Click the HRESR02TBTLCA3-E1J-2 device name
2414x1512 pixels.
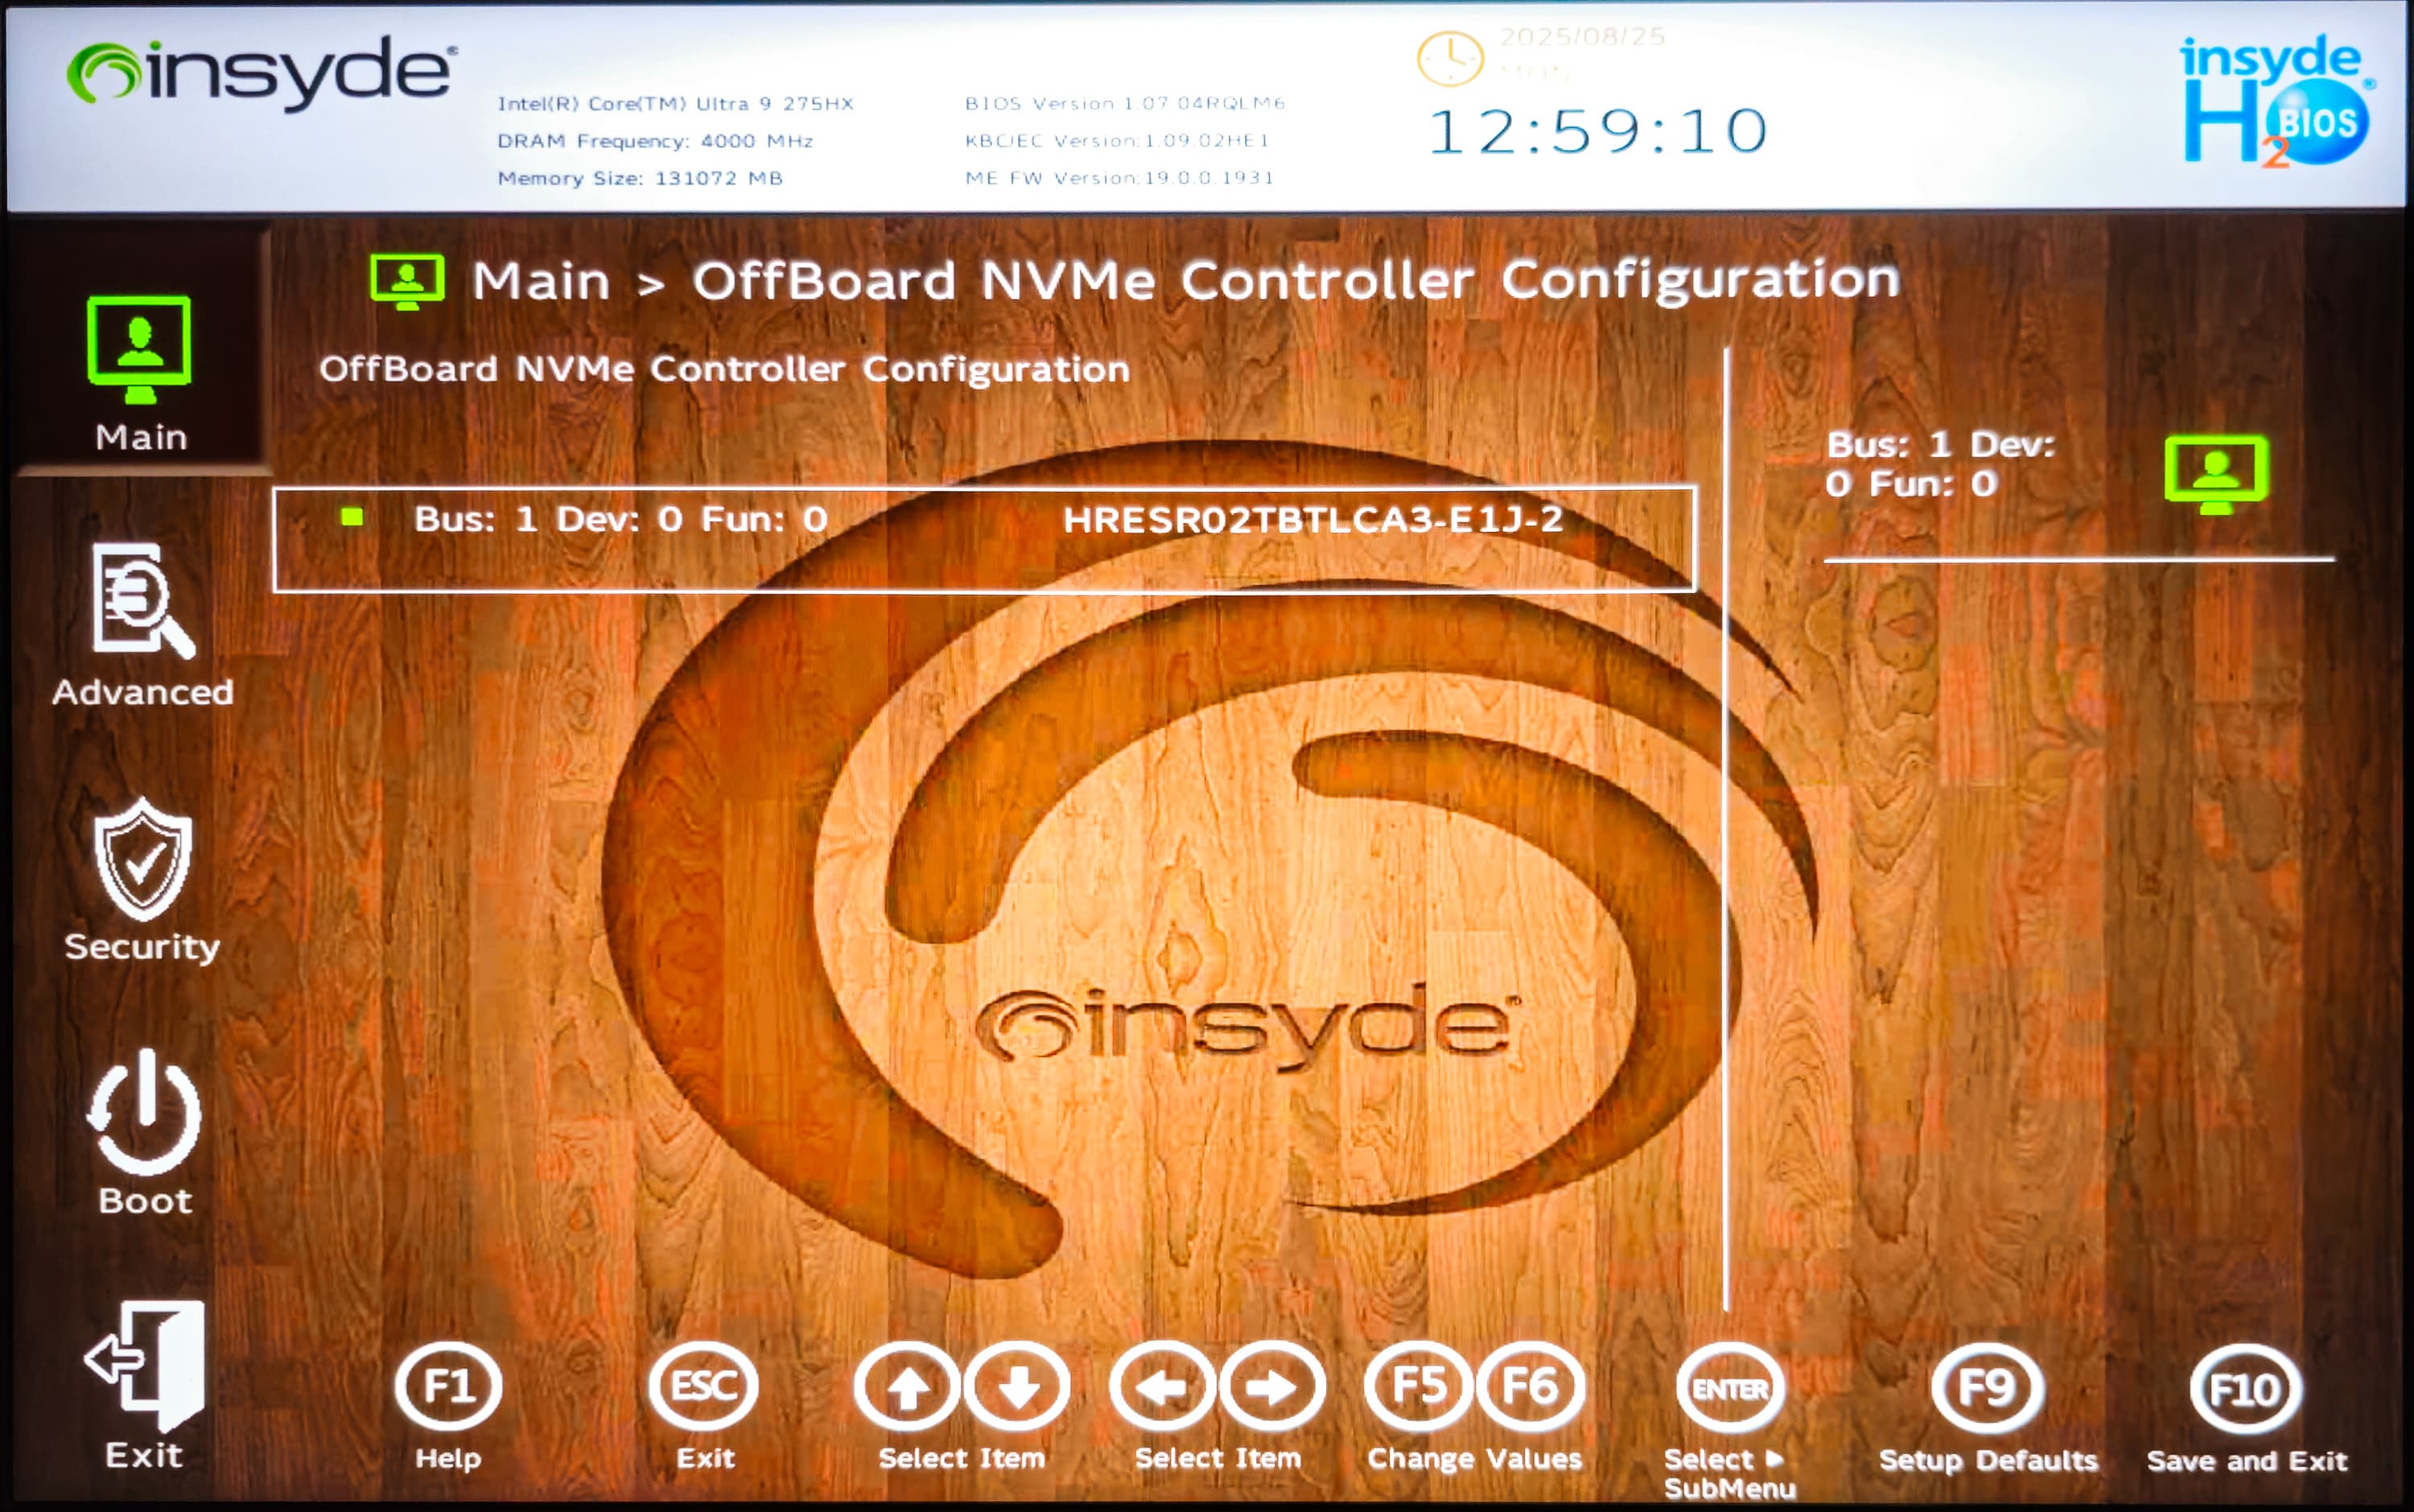coord(1312,520)
